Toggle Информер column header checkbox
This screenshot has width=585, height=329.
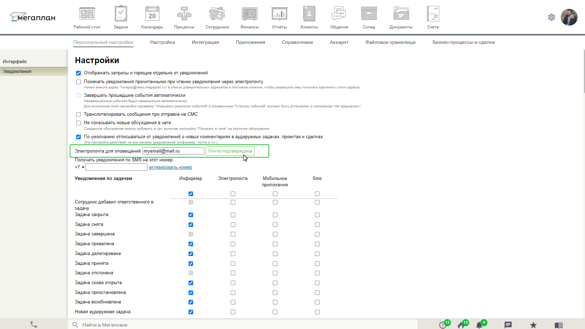[x=191, y=194]
